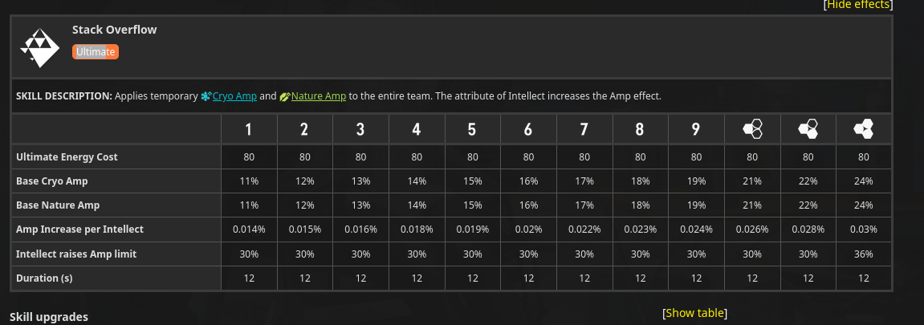Click the Nature leaf icon in description
This screenshot has width=924, height=325.
(x=284, y=96)
